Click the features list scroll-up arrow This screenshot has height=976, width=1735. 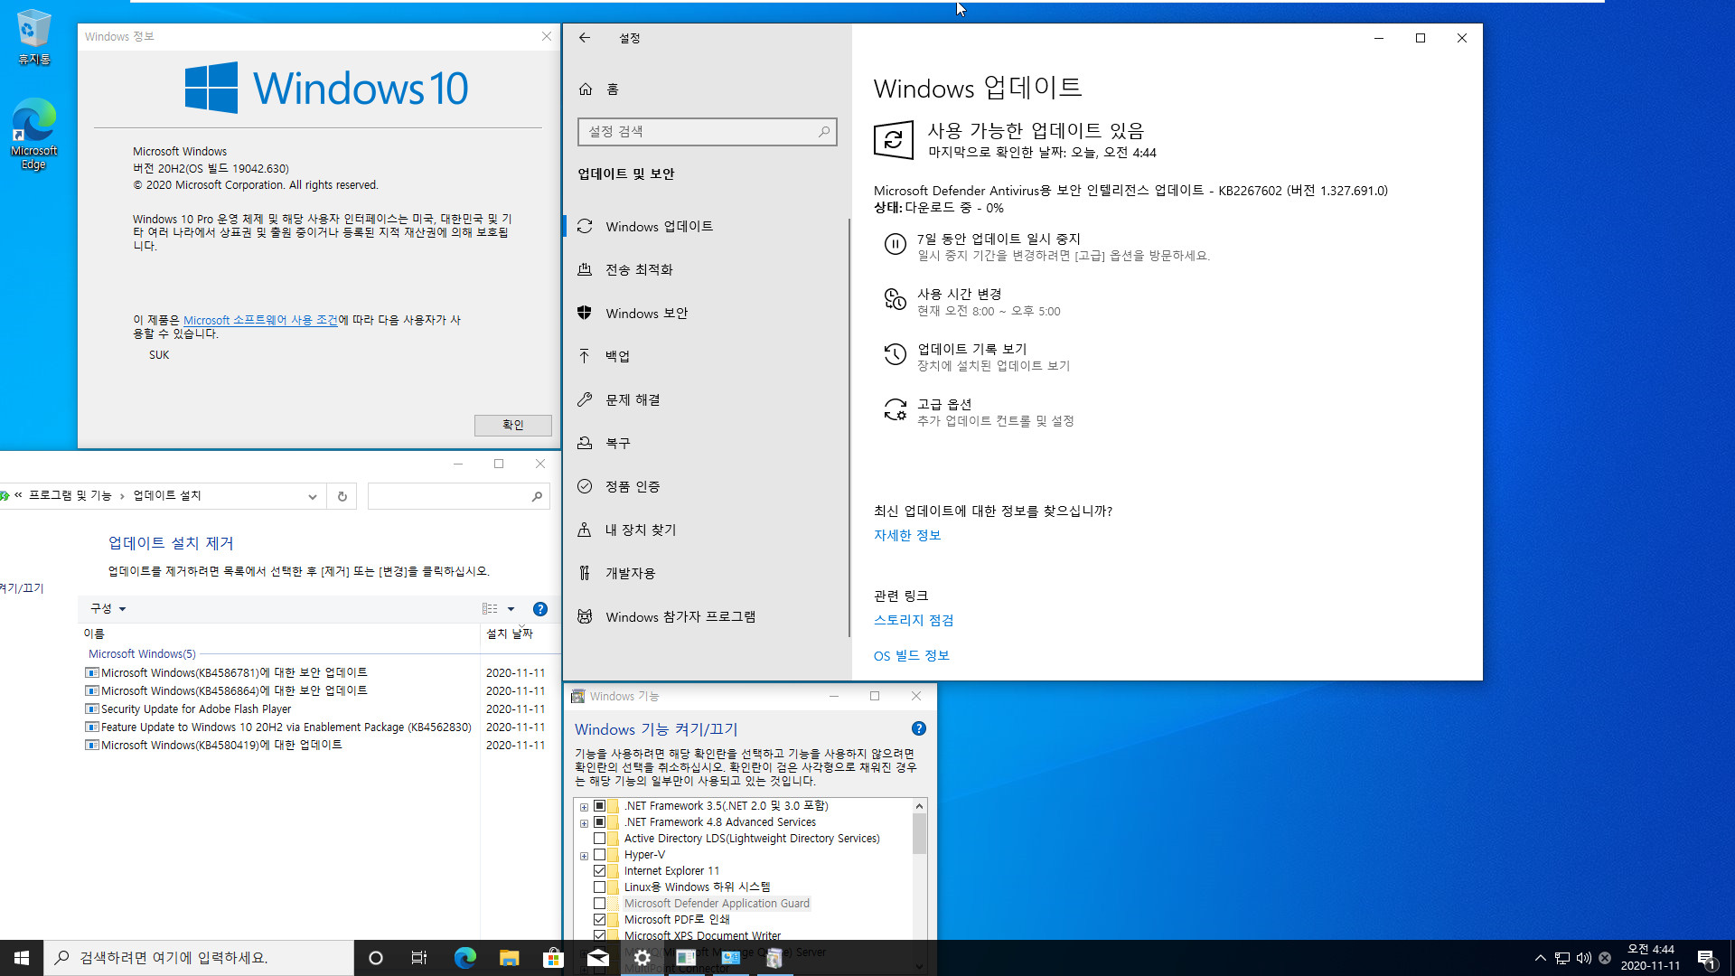point(919,806)
